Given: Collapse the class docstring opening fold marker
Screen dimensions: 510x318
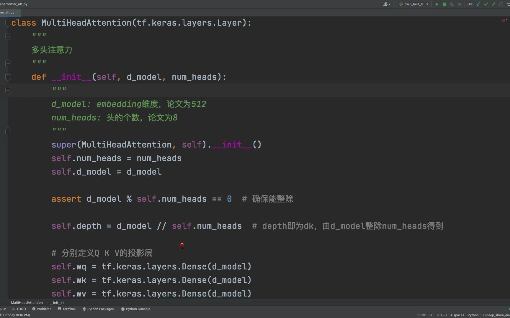Looking at the screenshot, I should click(x=8, y=36).
